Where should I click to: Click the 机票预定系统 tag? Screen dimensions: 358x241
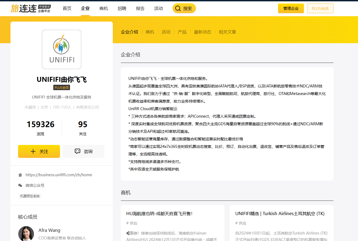pyautogui.click(x=30, y=196)
